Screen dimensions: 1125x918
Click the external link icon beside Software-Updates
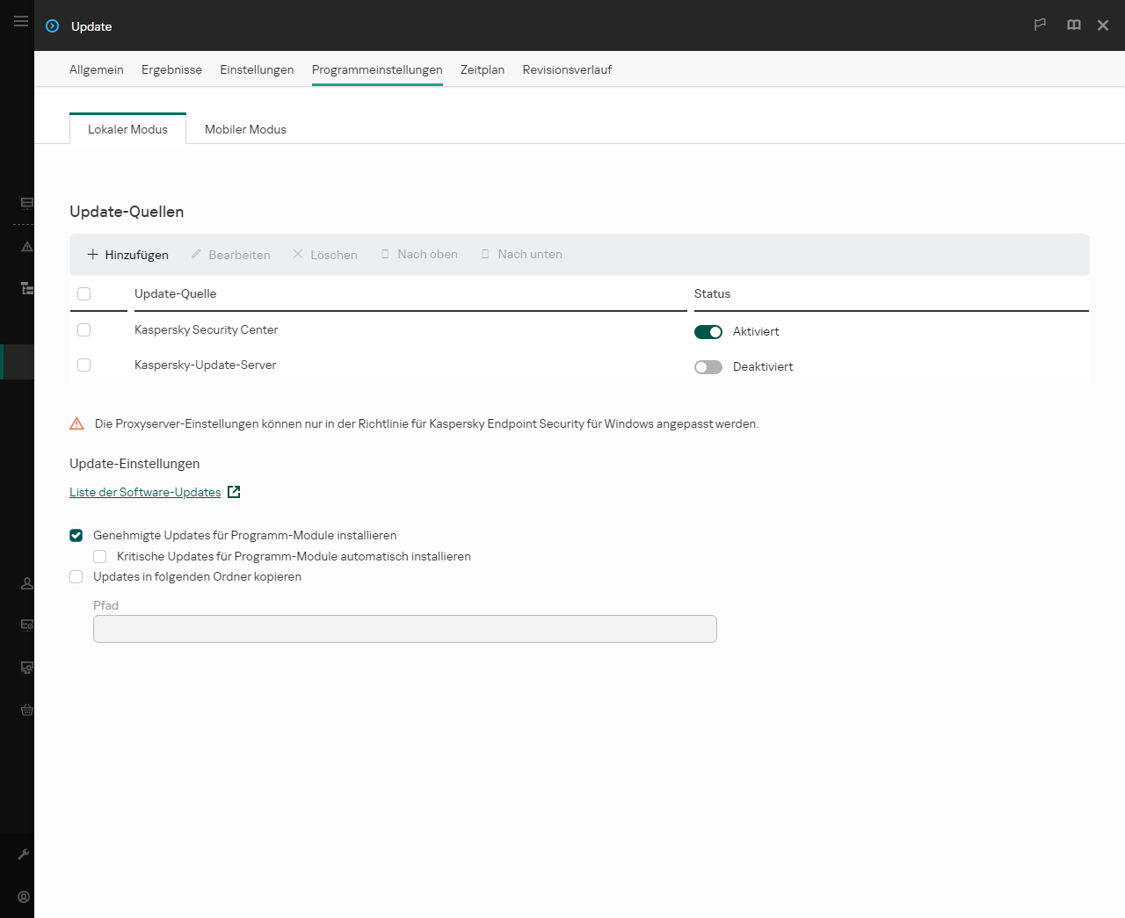pyautogui.click(x=234, y=492)
